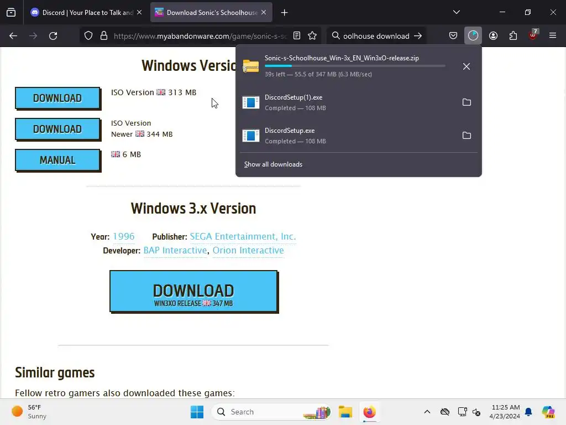Image resolution: width=566 pixels, height=425 pixels.
Task: Click the search box with oolhouse download
Action: [376, 36]
